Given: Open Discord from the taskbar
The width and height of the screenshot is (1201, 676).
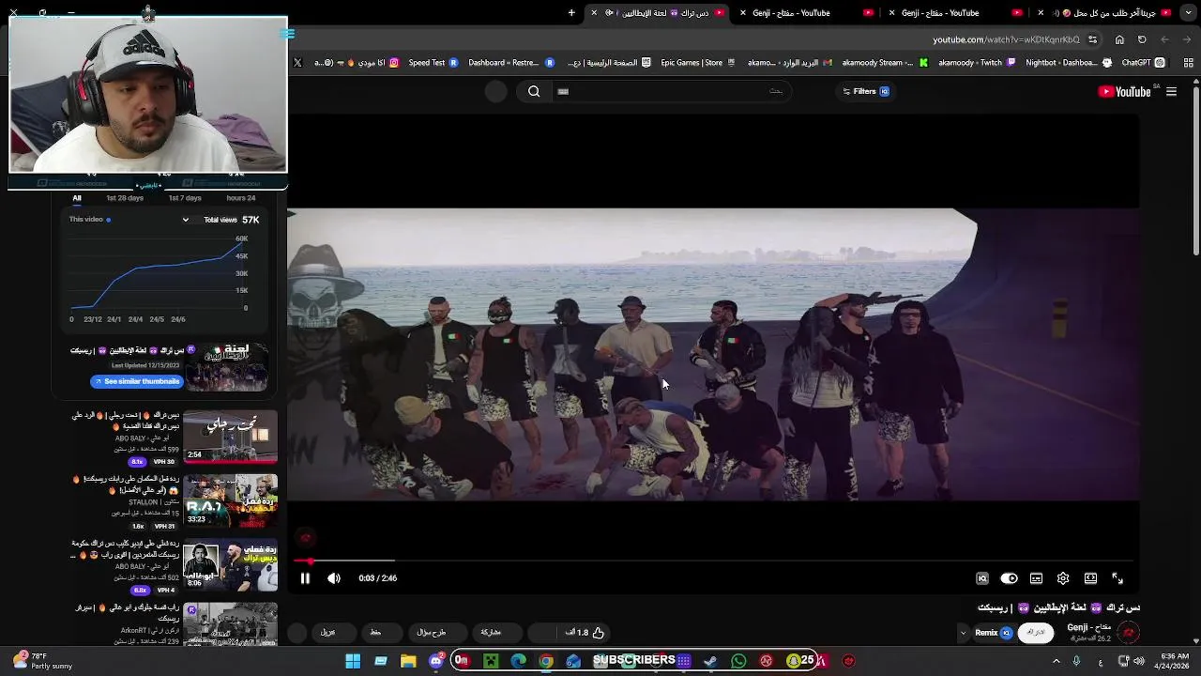Looking at the screenshot, I should 436,661.
